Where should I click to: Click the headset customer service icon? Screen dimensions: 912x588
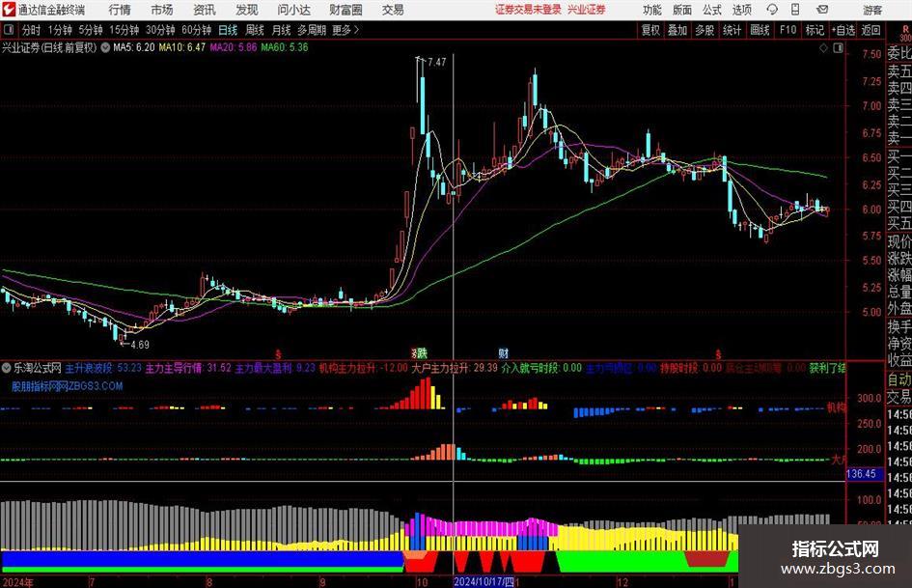772,10
